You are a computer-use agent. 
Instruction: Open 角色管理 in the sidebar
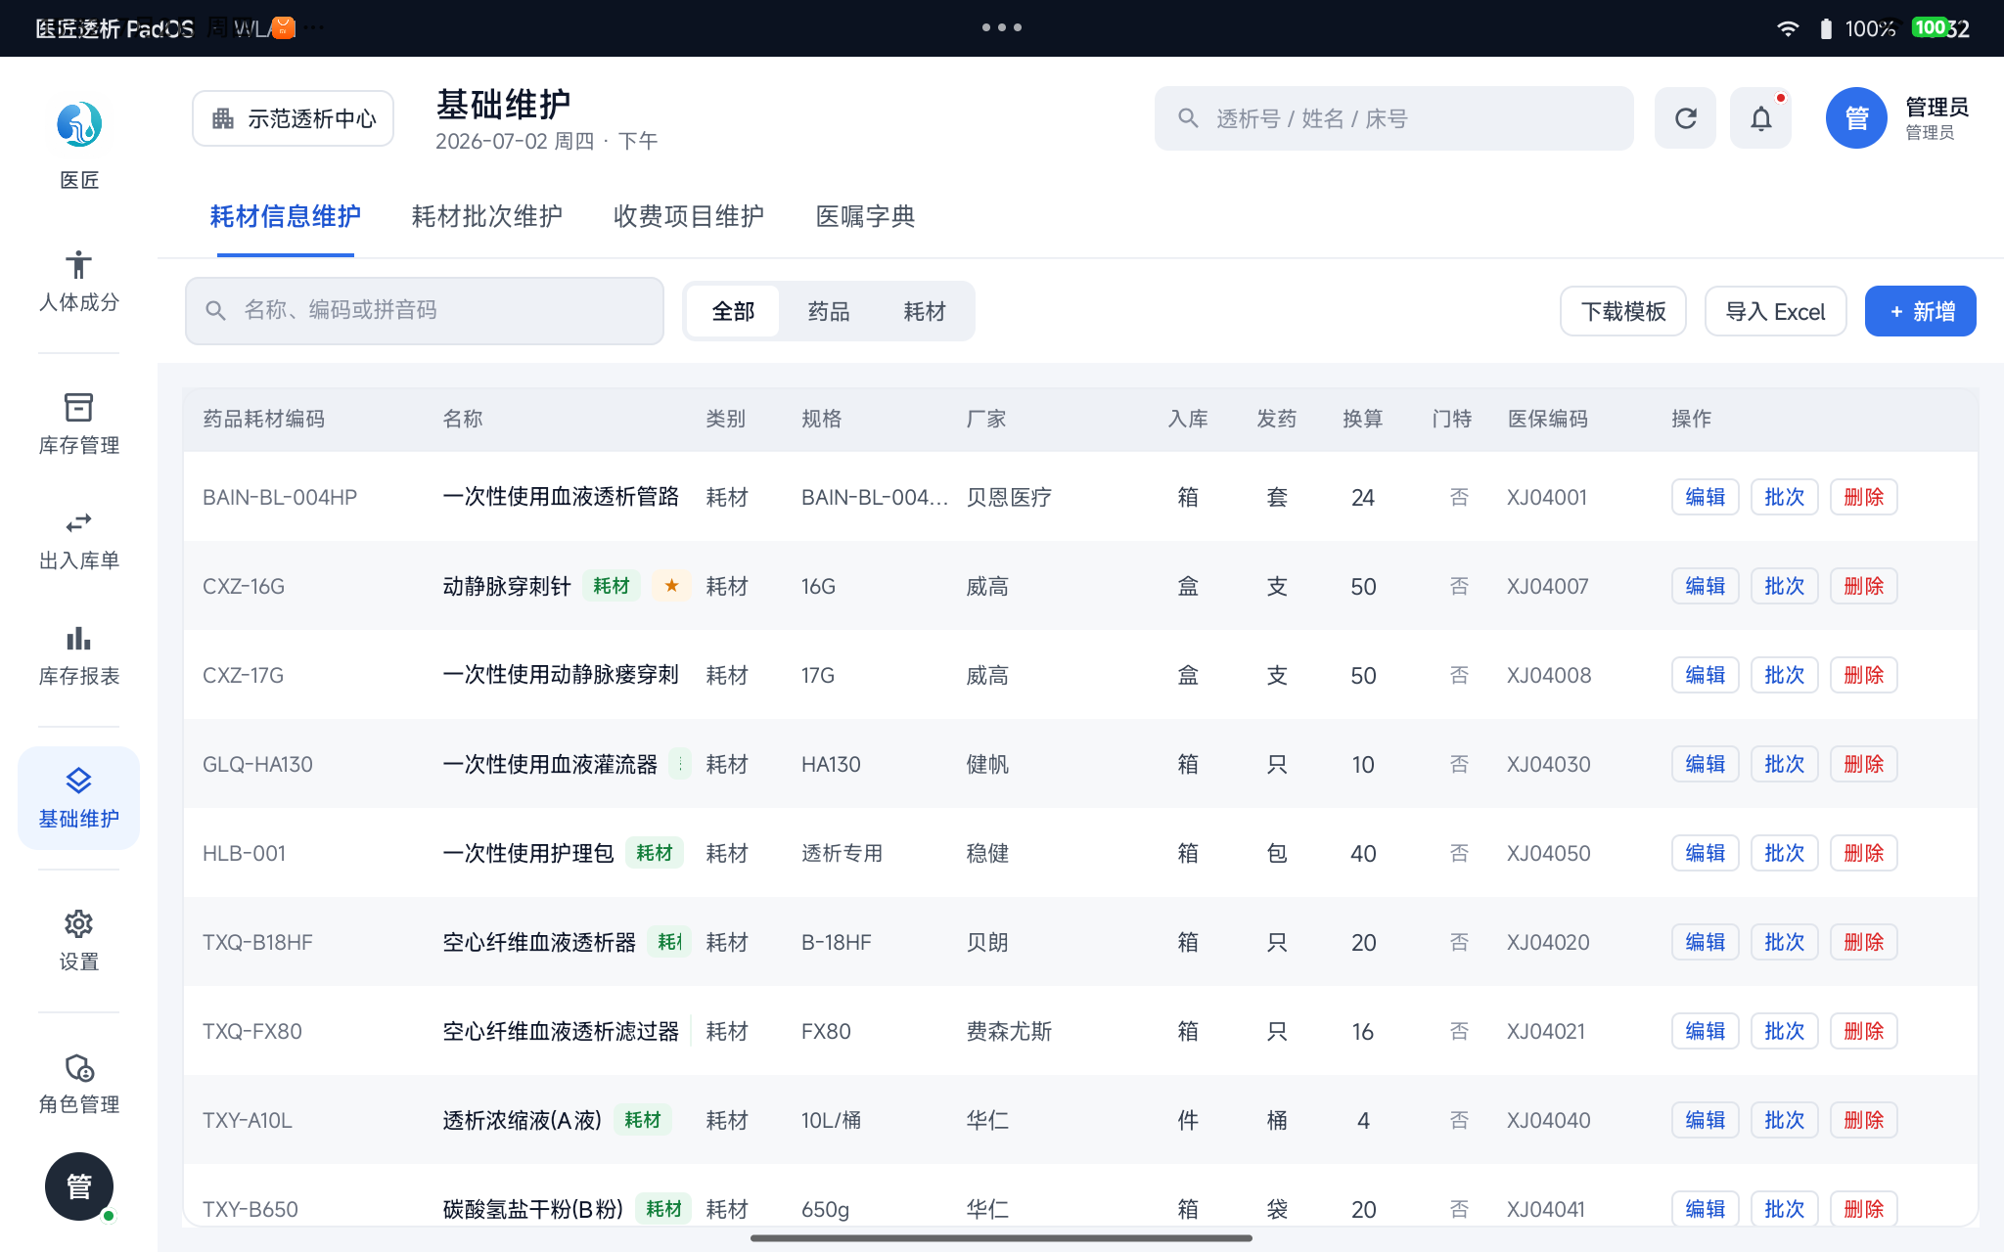[x=78, y=1084]
